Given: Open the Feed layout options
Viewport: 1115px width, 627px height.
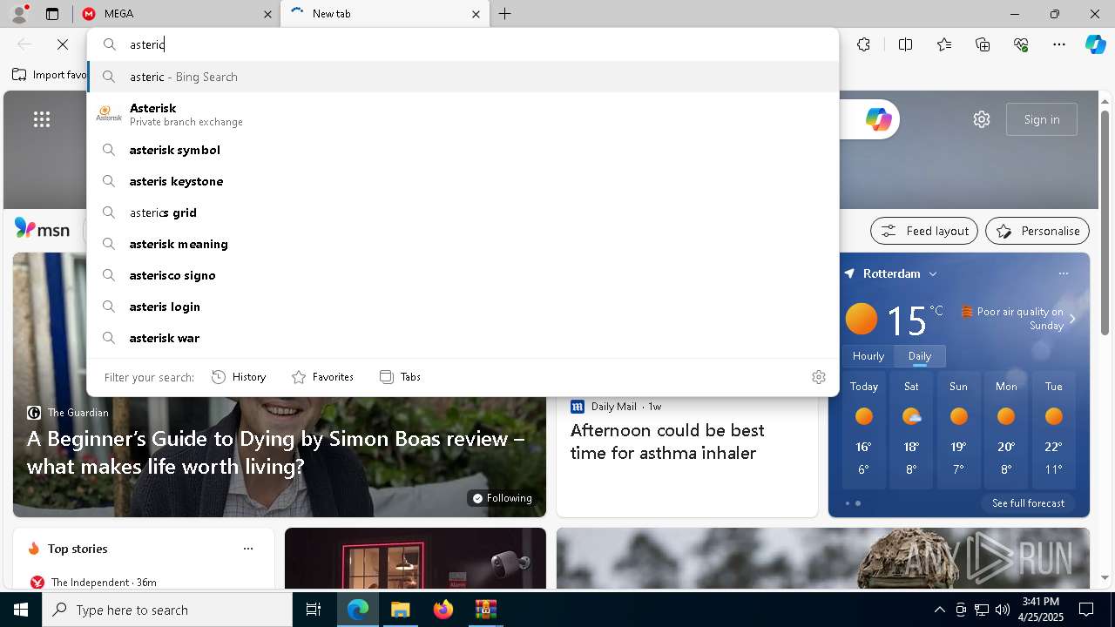Looking at the screenshot, I should [924, 231].
